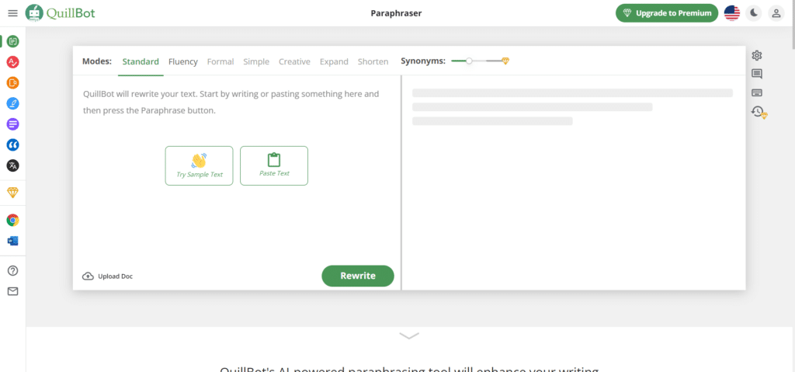Open the Word add-in sidebar icon
795x372 pixels.
[x=12, y=241]
